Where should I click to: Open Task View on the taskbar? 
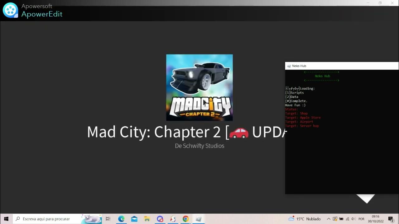(x=108, y=219)
